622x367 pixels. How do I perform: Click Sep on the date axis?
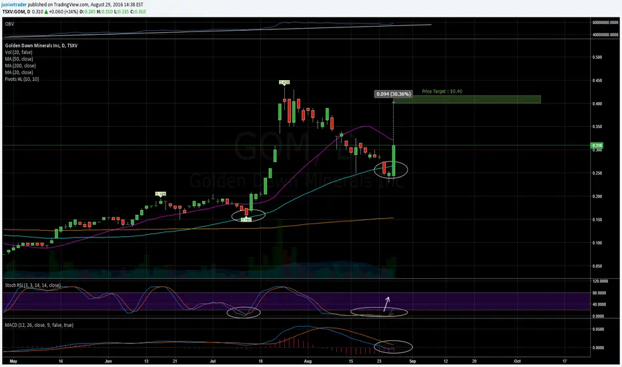(412, 362)
